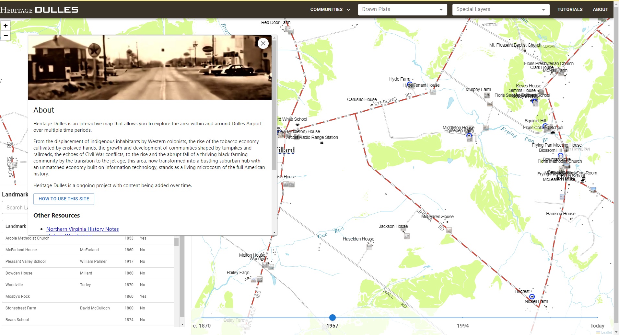Expand the Drawn Plats combo box

403,9
